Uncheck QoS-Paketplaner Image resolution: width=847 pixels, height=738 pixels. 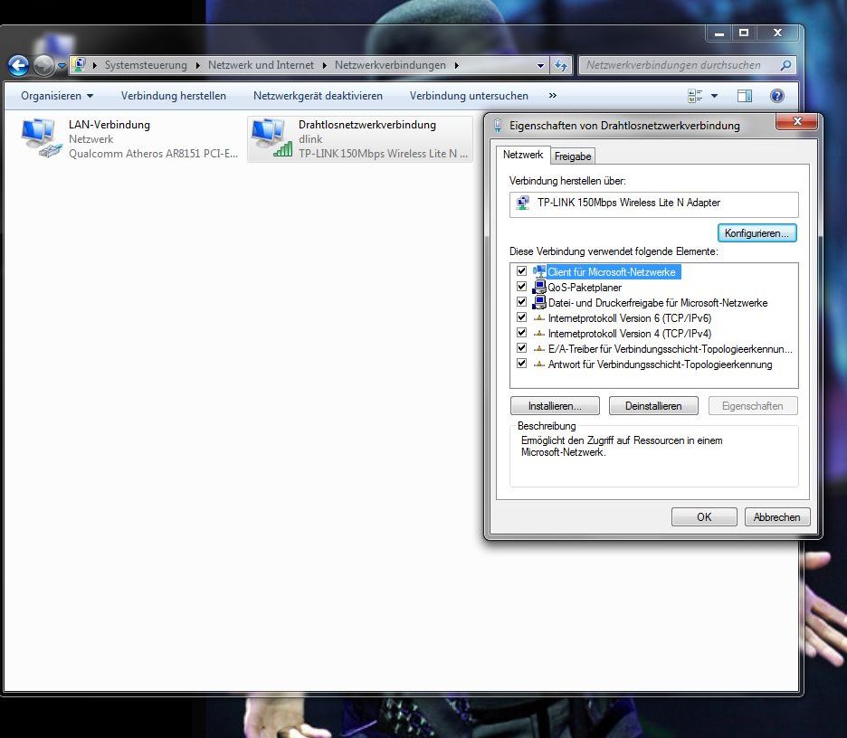pyautogui.click(x=521, y=286)
